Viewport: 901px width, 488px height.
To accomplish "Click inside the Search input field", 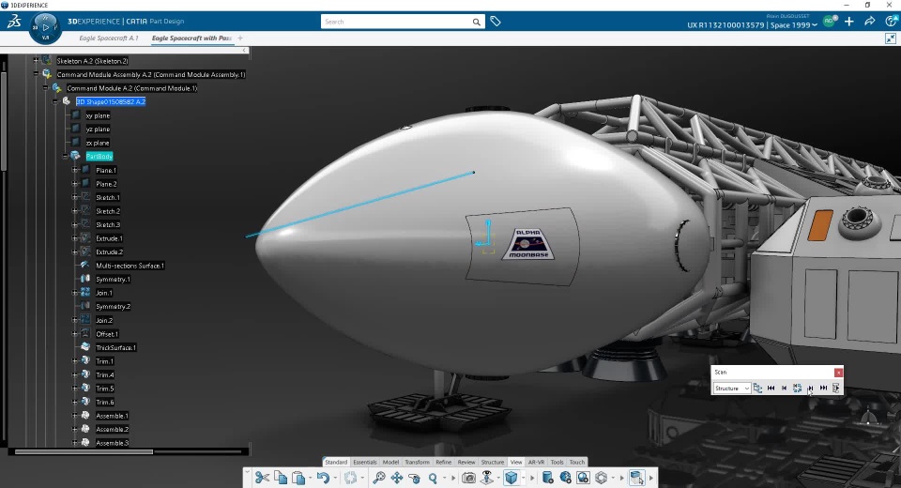I will (396, 22).
